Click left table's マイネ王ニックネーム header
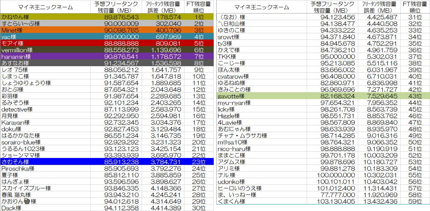 [x=45, y=7]
